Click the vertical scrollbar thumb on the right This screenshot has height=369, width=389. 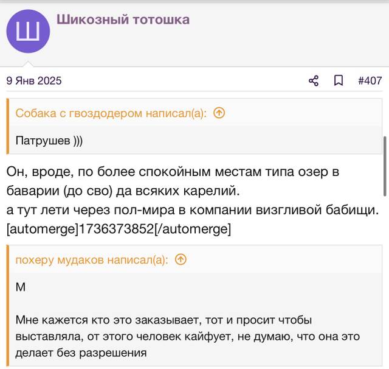[385, 166]
